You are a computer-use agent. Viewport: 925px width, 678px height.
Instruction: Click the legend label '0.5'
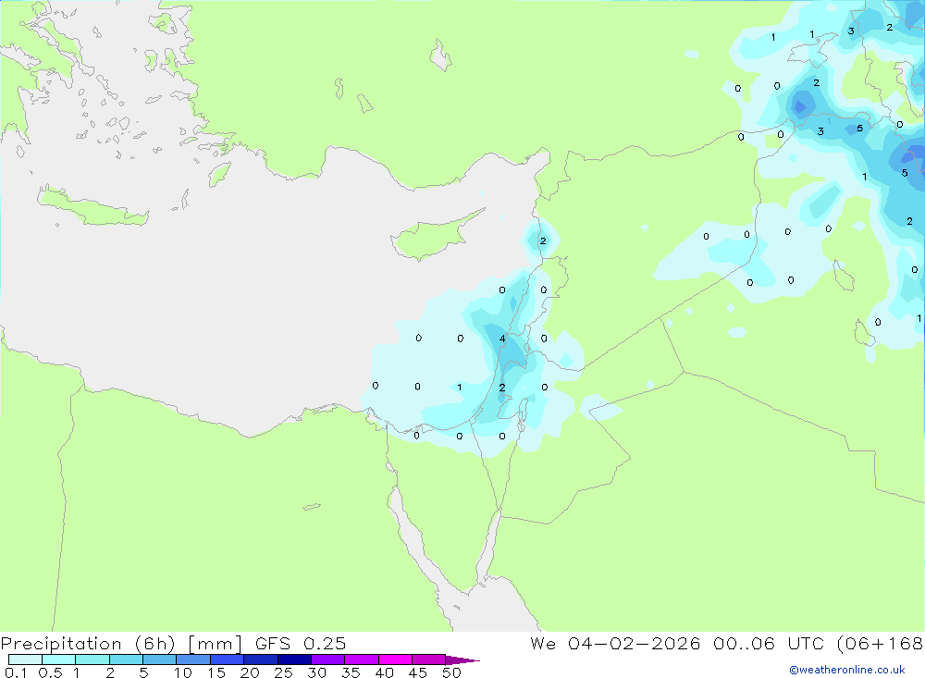[x=50, y=672]
